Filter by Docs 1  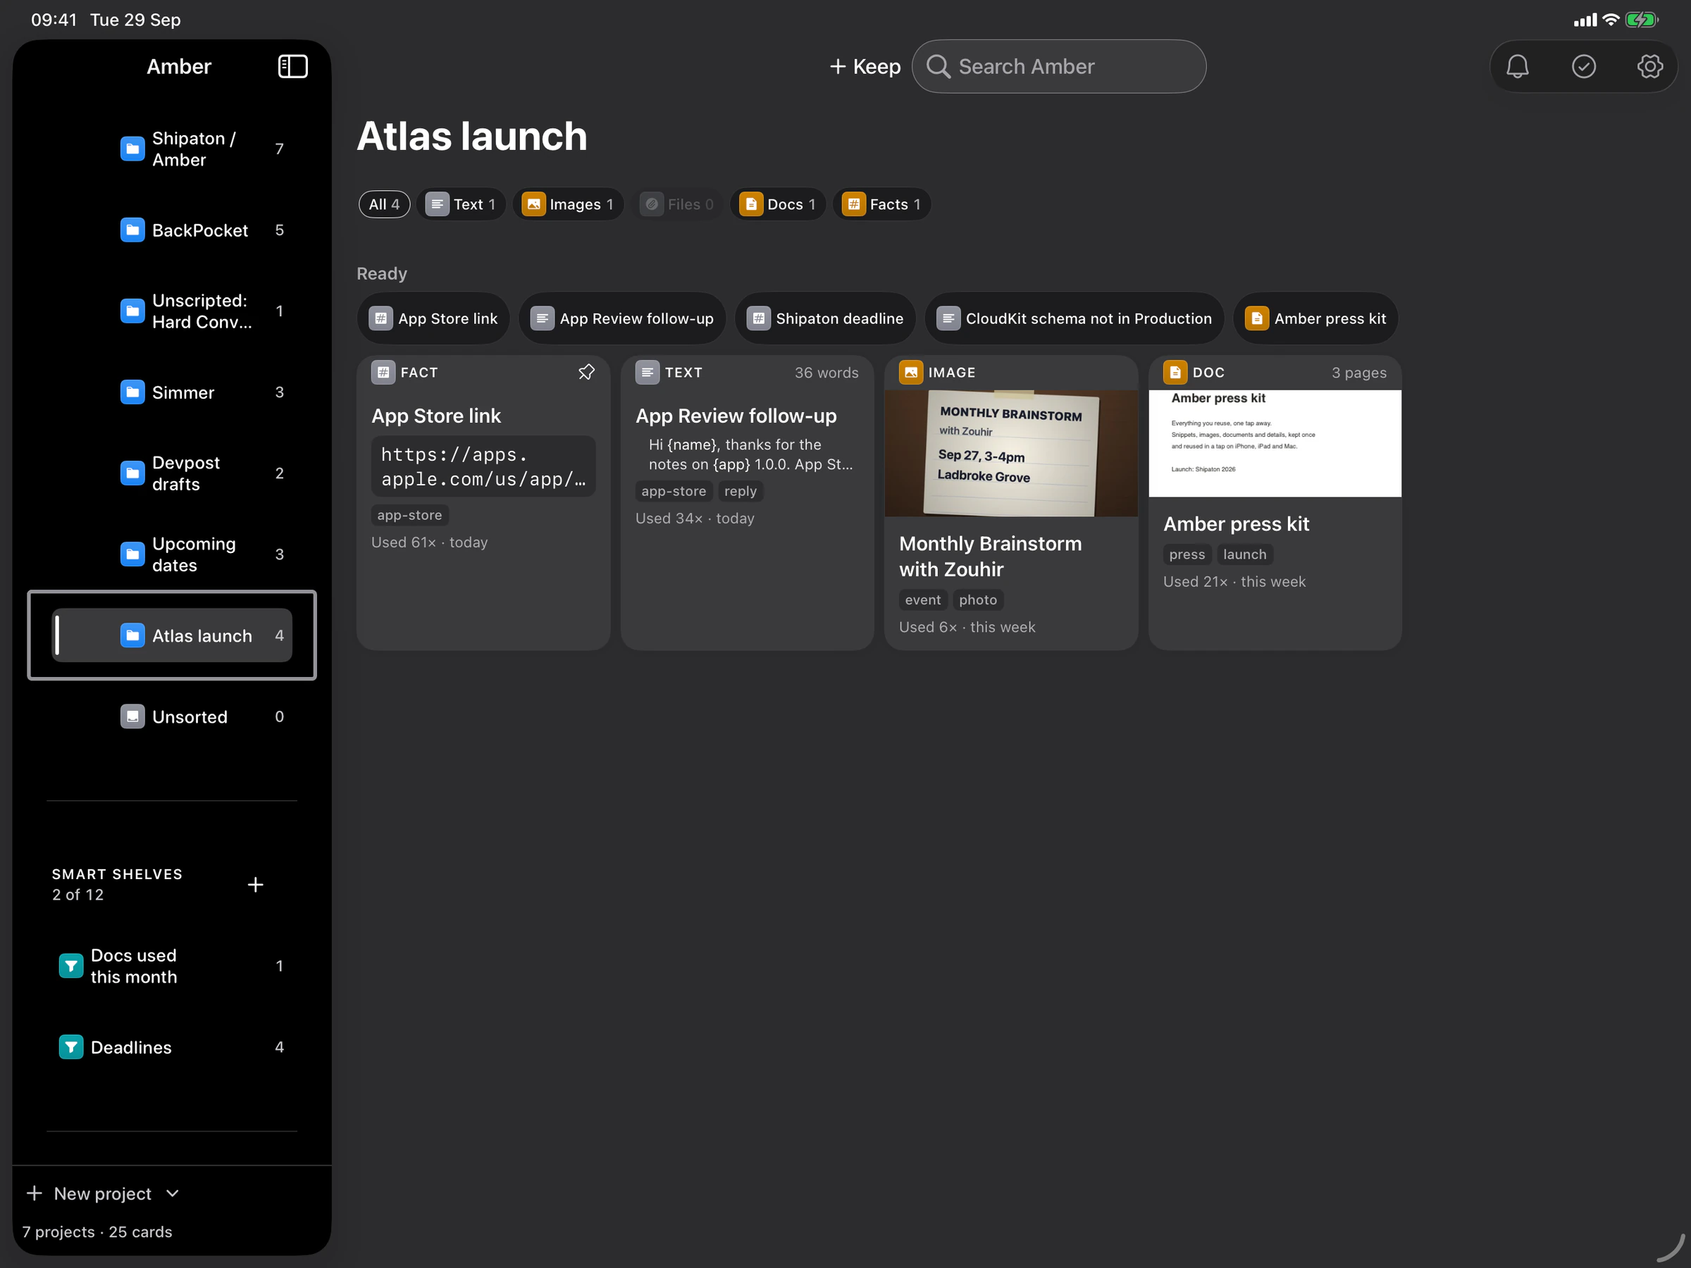(777, 204)
